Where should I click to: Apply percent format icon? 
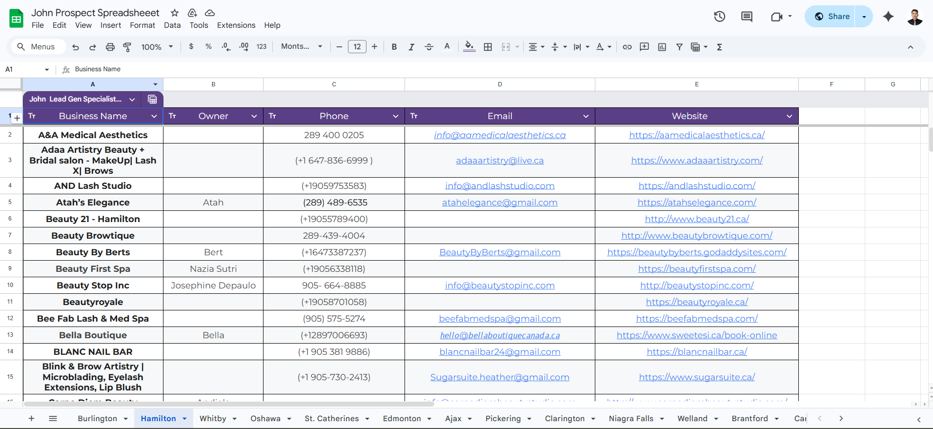coord(208,46)
